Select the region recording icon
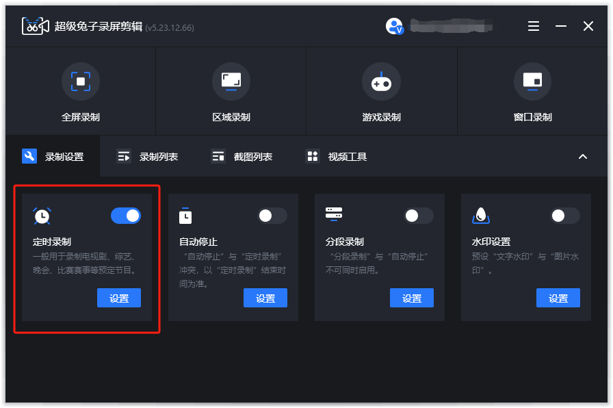613x408 pixels. coord(231,81)
